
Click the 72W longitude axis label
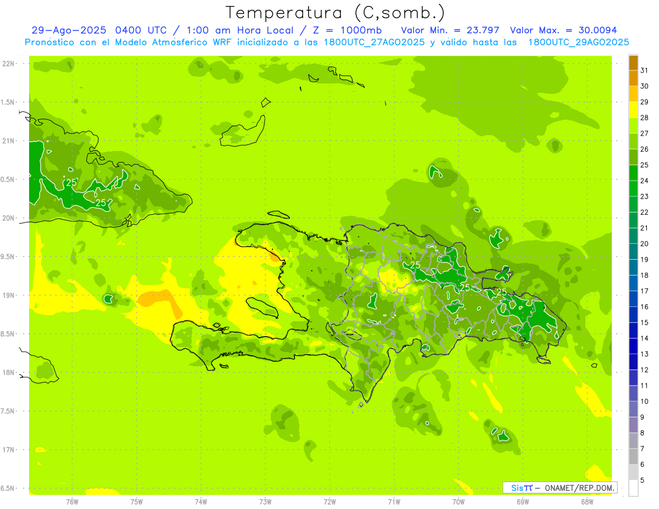(x=329, y=502)
